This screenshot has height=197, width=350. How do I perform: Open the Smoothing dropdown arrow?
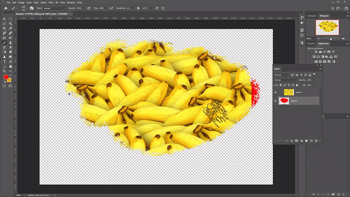(133, 8)
